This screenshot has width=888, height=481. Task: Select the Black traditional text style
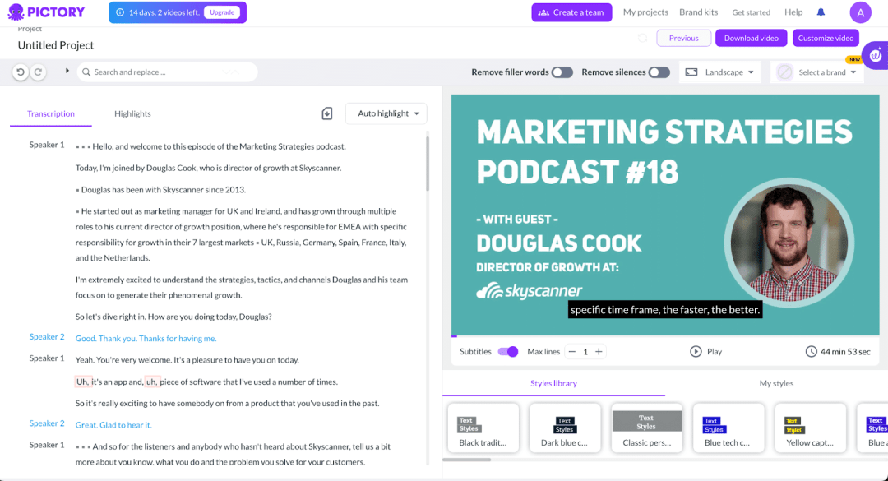pos(483,428)
